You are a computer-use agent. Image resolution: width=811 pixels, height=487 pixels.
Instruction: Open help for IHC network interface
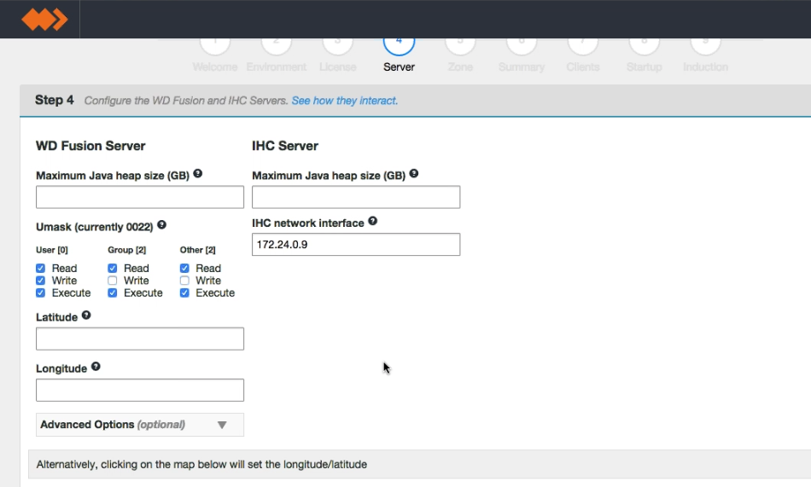click(372, 221)
